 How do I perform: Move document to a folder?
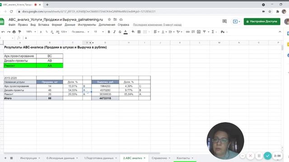(115, 19)
